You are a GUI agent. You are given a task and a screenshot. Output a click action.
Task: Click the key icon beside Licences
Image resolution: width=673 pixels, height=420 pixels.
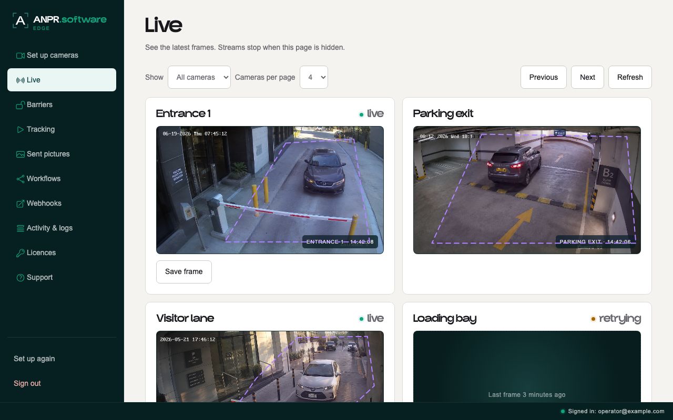pos(21,253)
